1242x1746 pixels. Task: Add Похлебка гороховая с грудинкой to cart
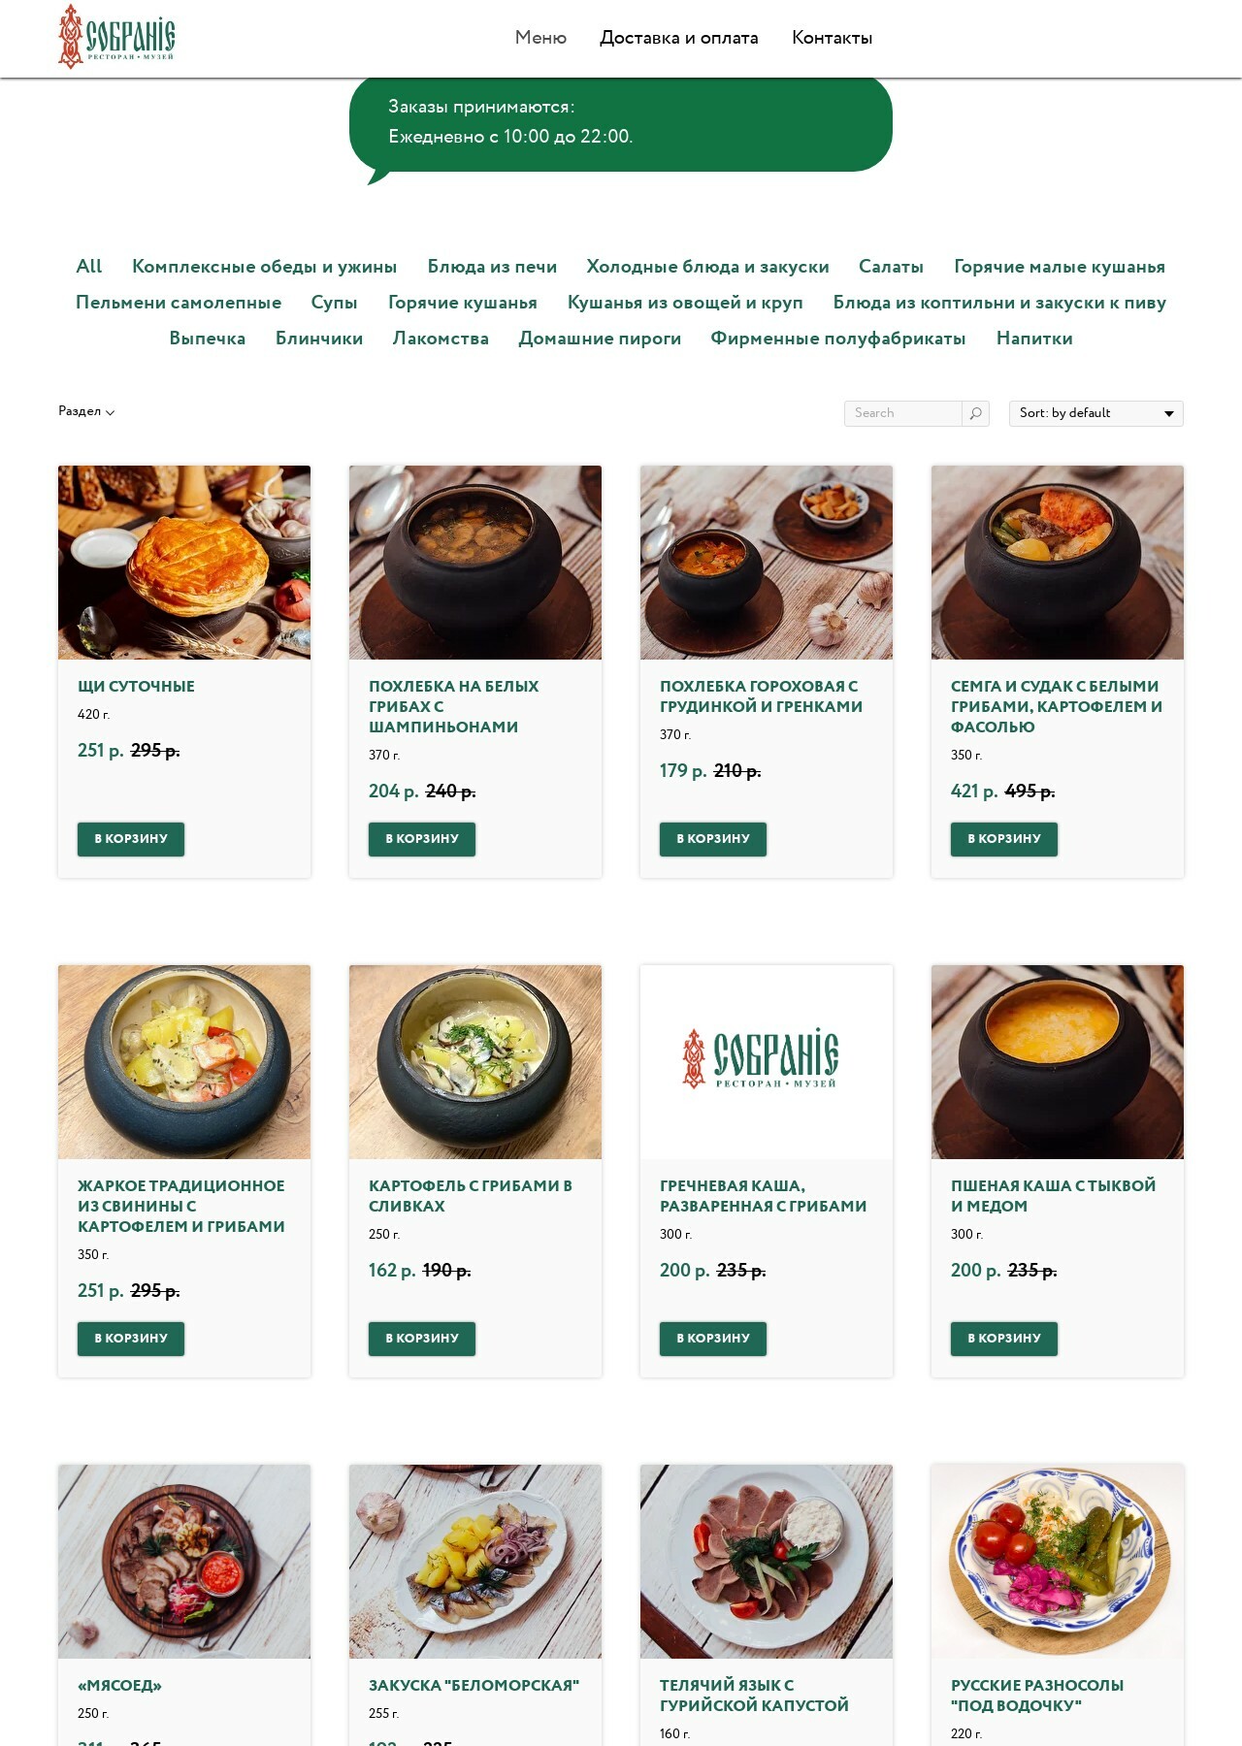(713, 839)
